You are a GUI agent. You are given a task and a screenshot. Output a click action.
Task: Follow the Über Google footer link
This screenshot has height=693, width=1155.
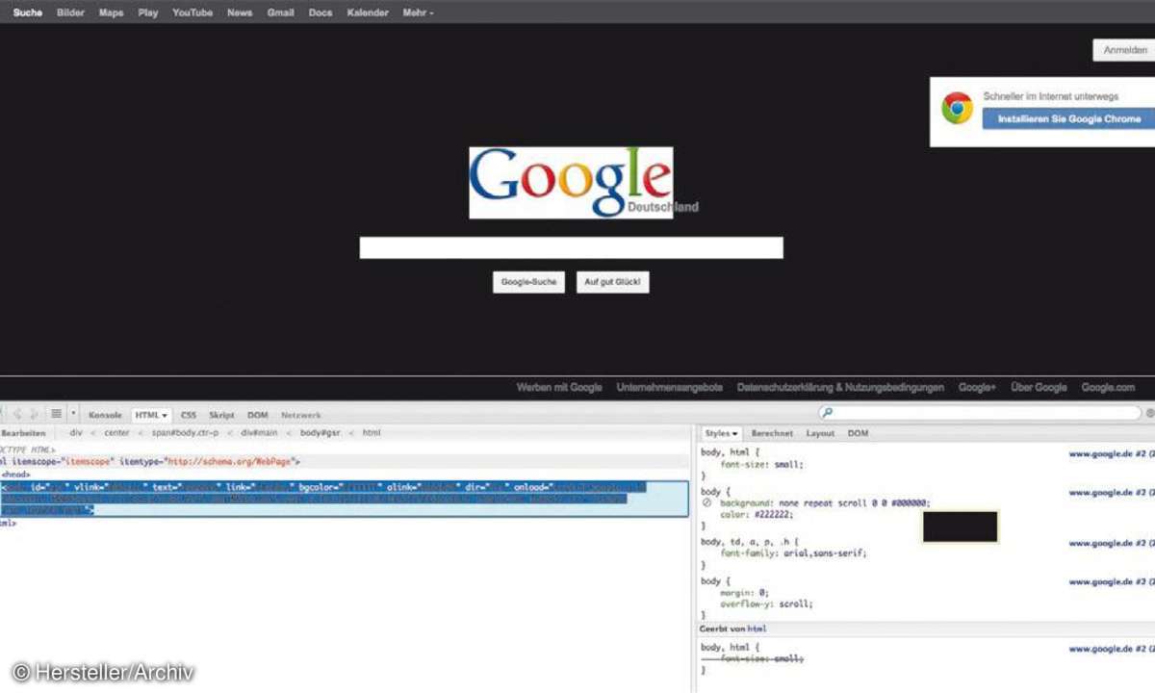(1039, 387)
